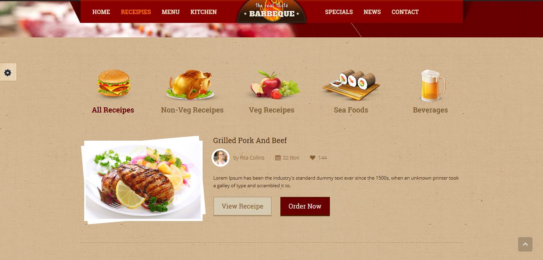Go to the Home menu item
Viewport: 543px width, 260px height.
[101, 12]
